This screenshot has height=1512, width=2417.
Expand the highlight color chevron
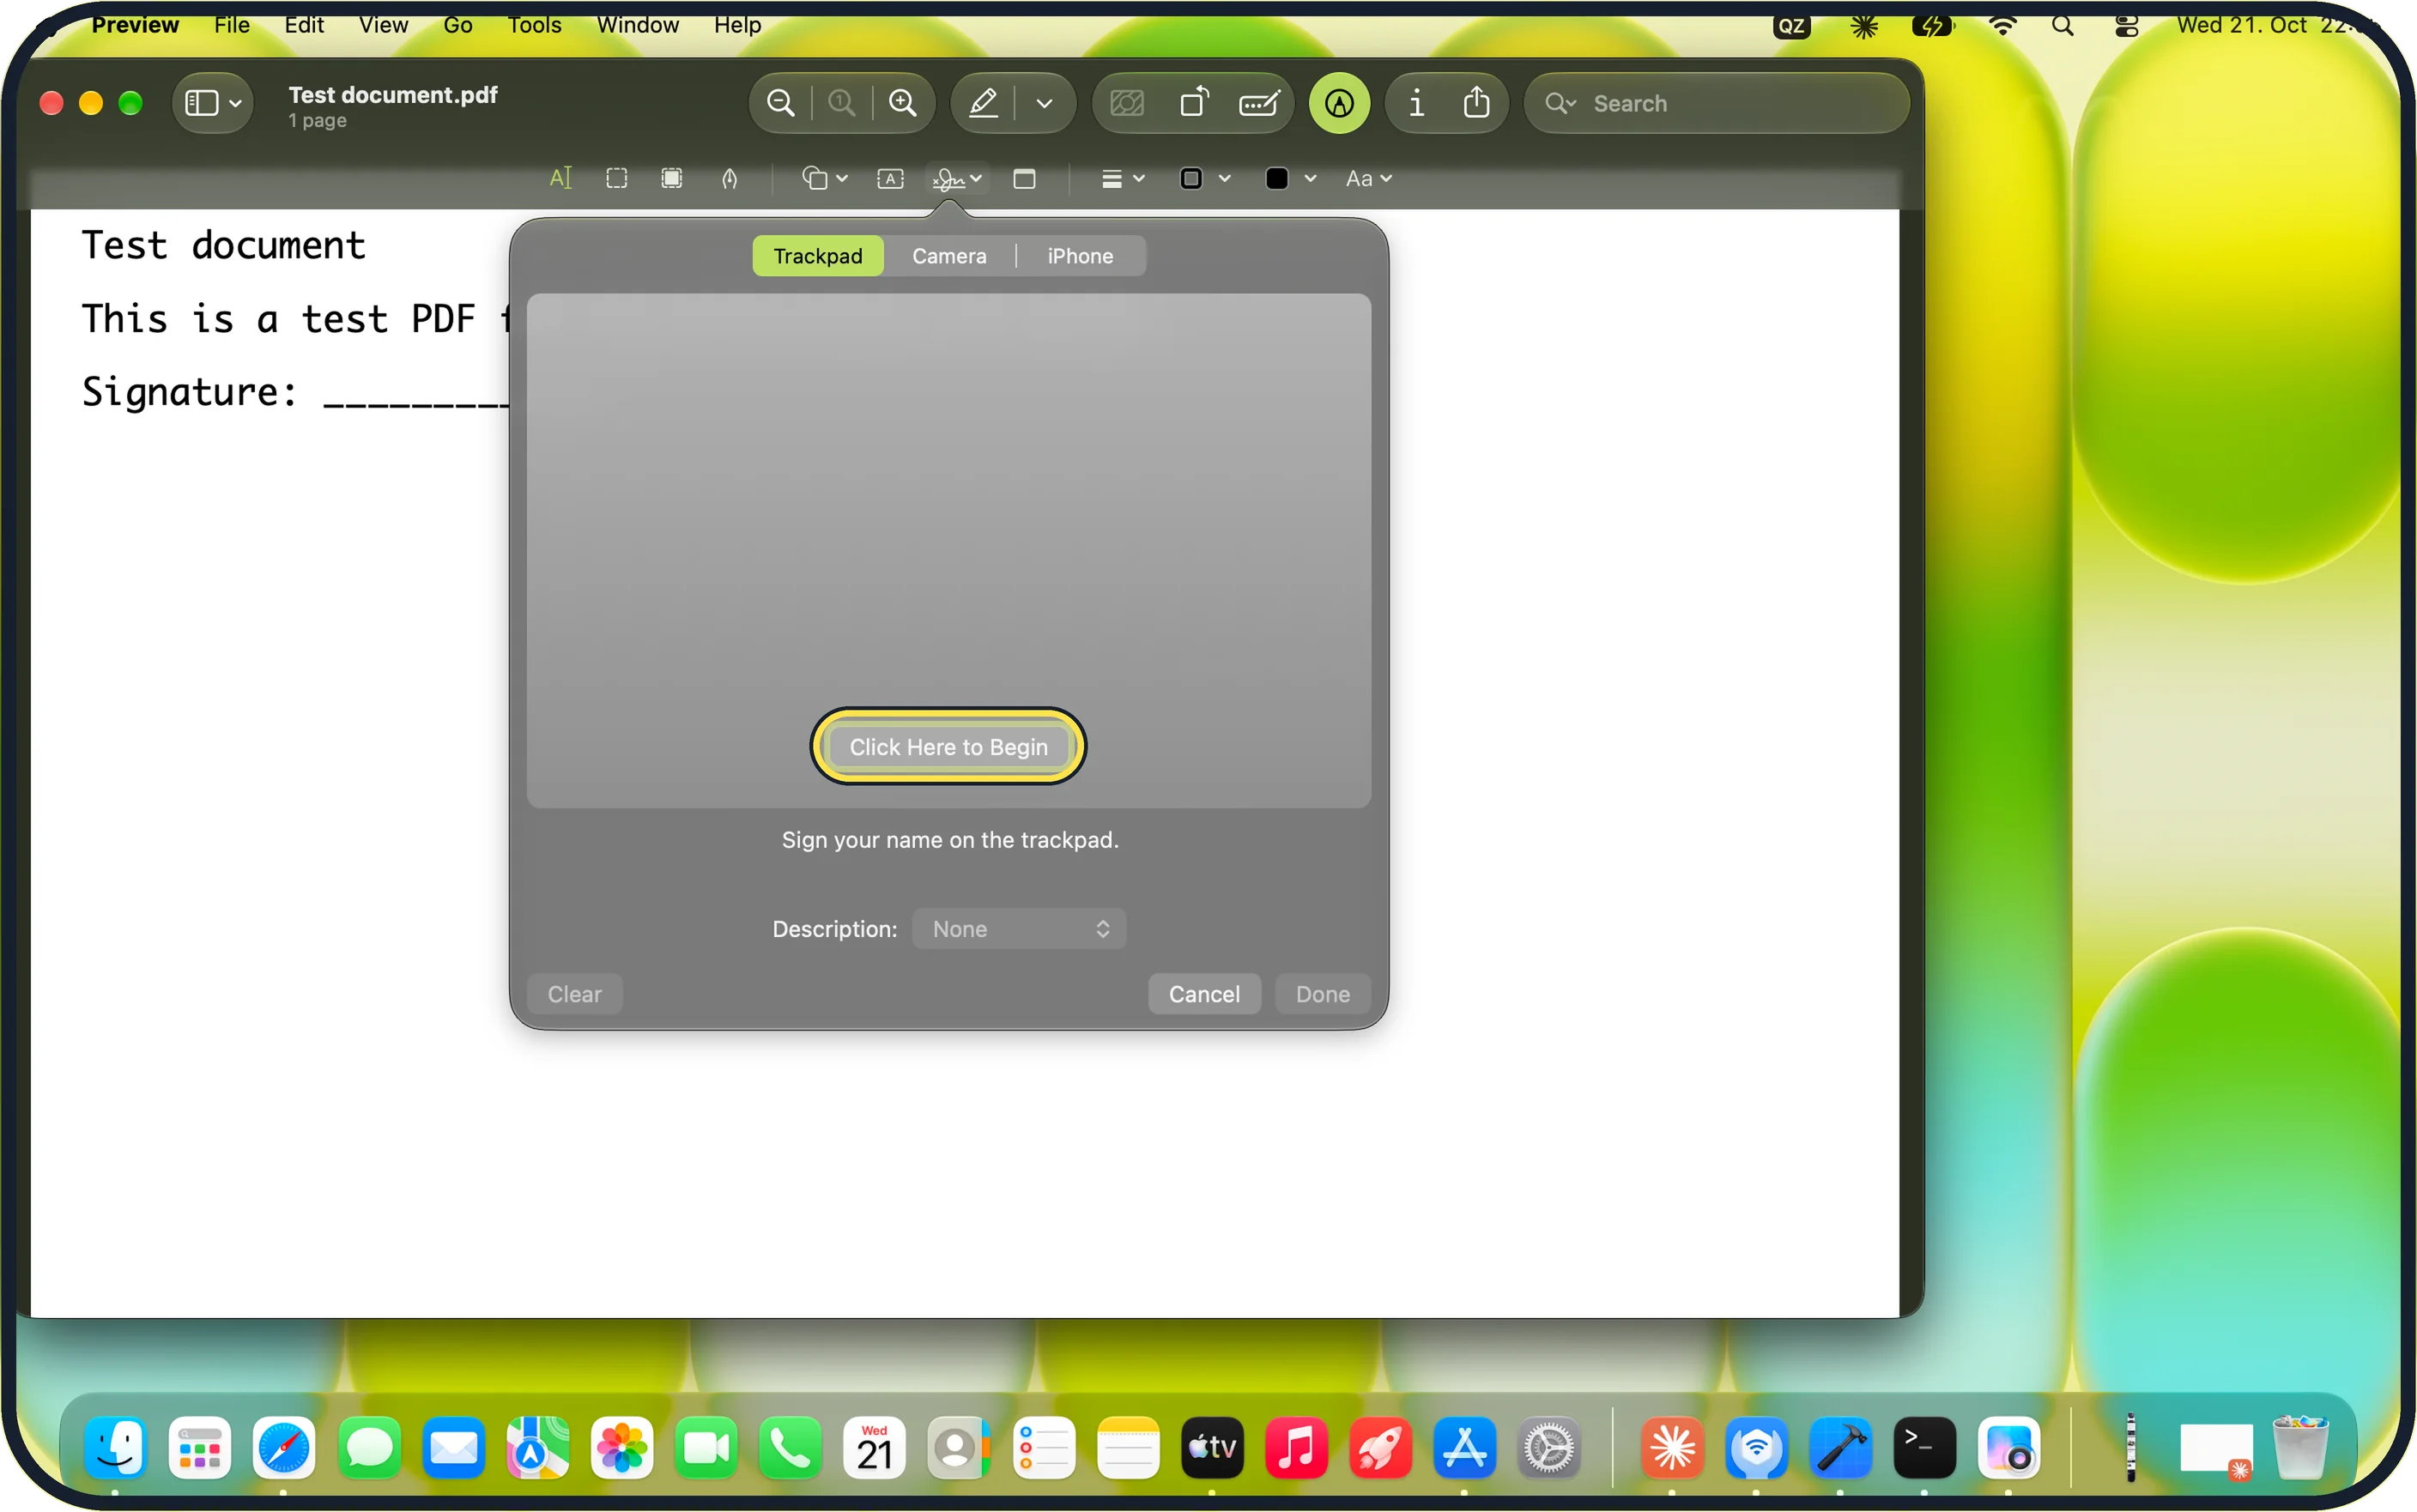pos(1044,103)
